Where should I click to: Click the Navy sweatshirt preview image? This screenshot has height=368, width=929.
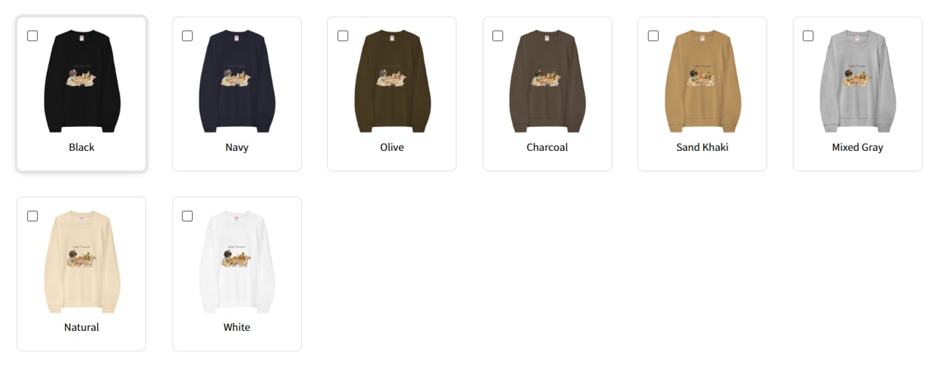click(237, 81)
